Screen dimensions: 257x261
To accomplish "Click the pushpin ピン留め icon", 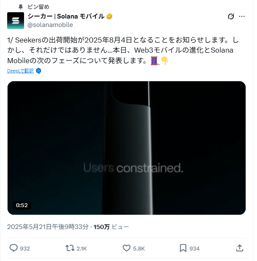I will 21,7.
